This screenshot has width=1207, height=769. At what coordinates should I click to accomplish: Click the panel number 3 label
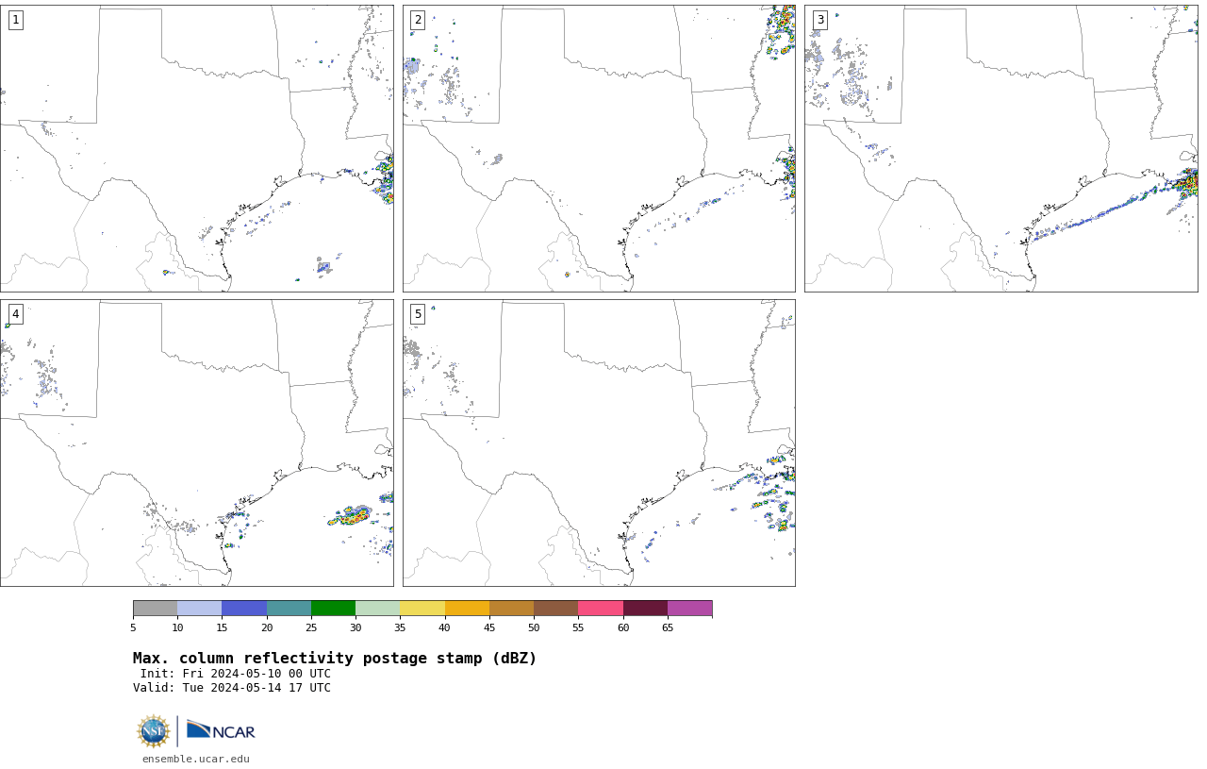[x=820, y=20]
